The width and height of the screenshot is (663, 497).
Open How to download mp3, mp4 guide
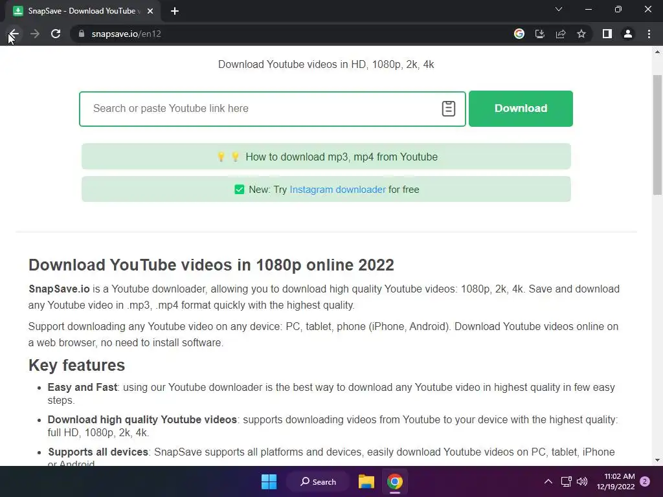point(326,157)
